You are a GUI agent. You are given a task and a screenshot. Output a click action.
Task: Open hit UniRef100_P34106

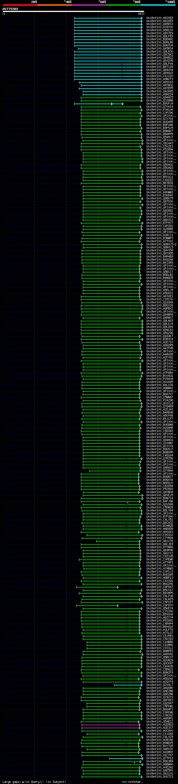[x=159, y=110]
